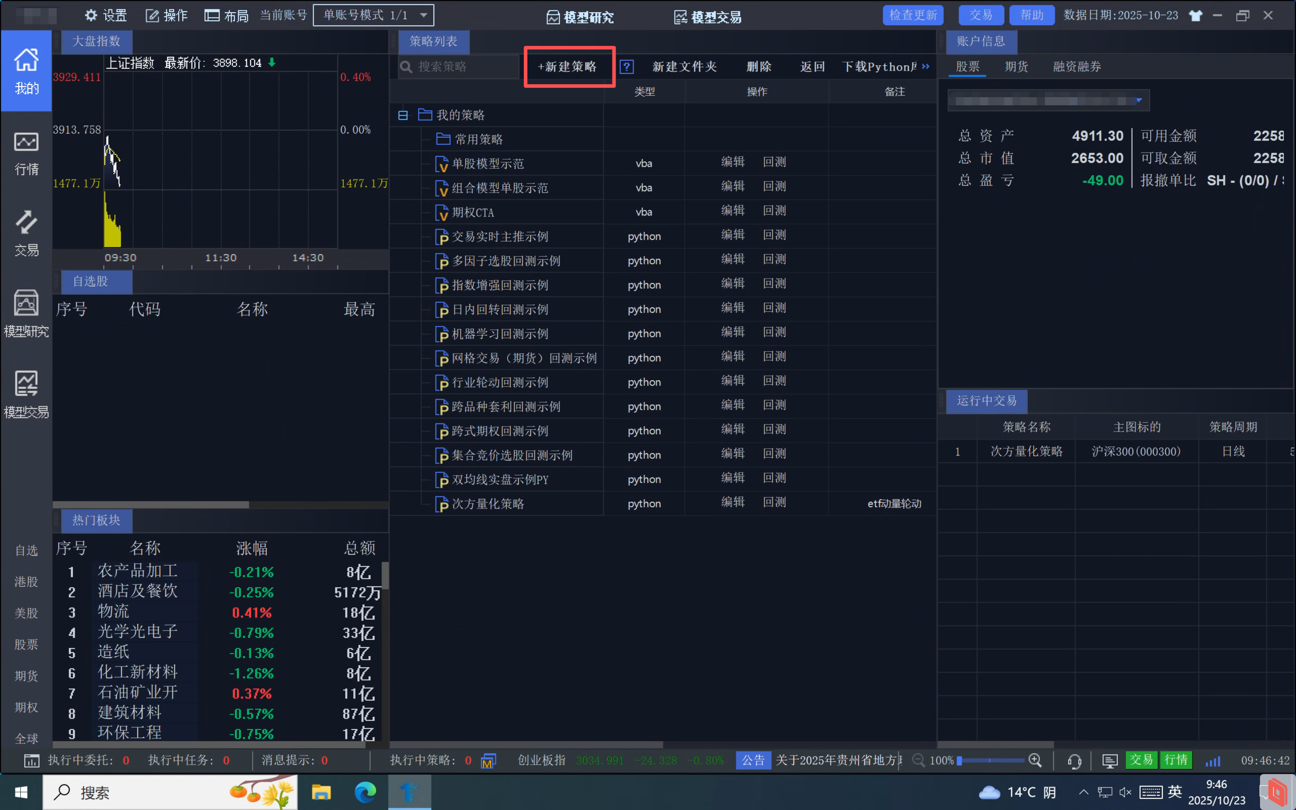Viewport: 1296px width, 810px height.
Task: Run 回测 for 次方量化策略
Action: [x=774, y=503]
